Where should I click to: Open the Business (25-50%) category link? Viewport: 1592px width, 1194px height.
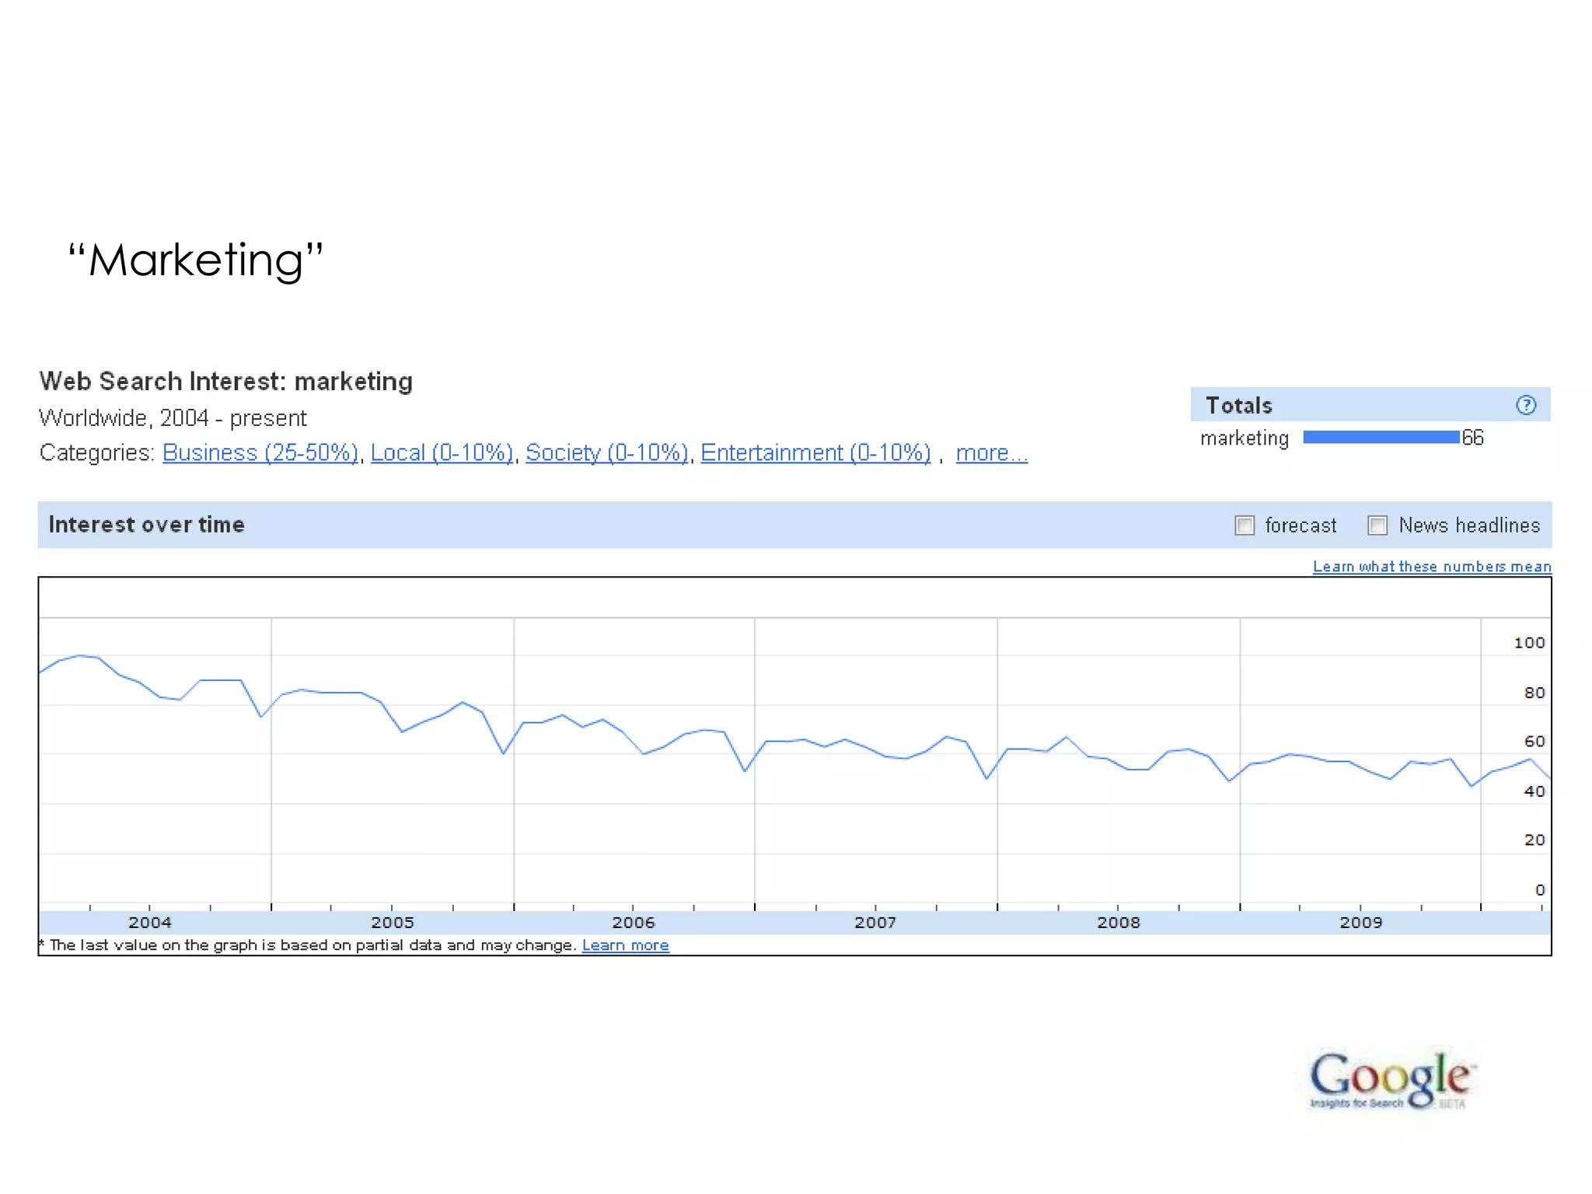point(260,452)
